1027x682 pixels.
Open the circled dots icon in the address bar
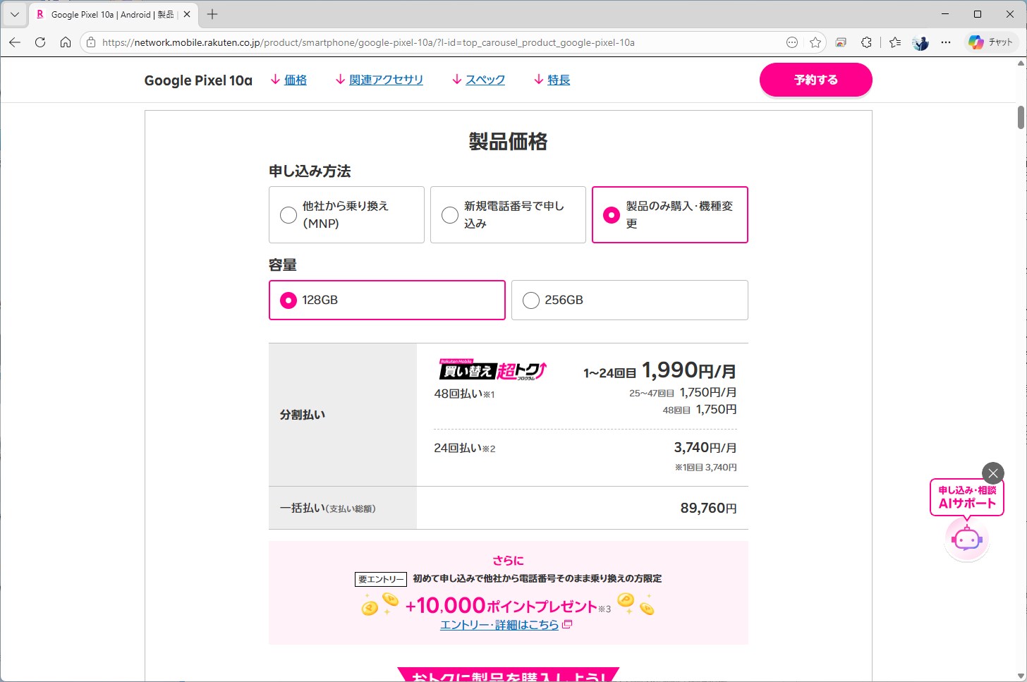792,42
